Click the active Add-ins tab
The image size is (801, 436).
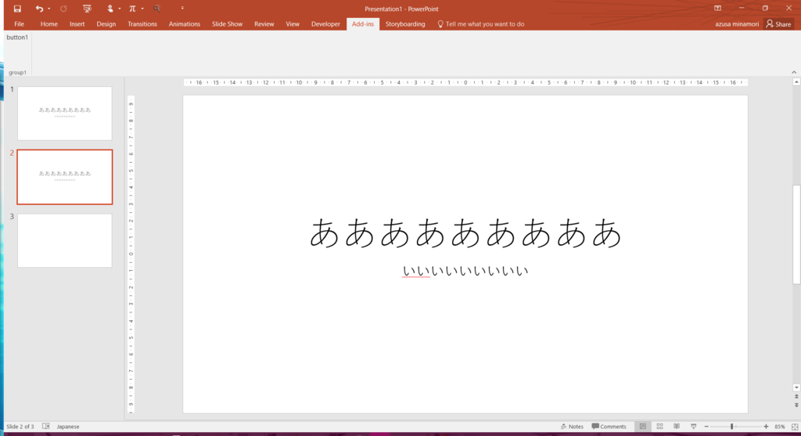point(363,24)
